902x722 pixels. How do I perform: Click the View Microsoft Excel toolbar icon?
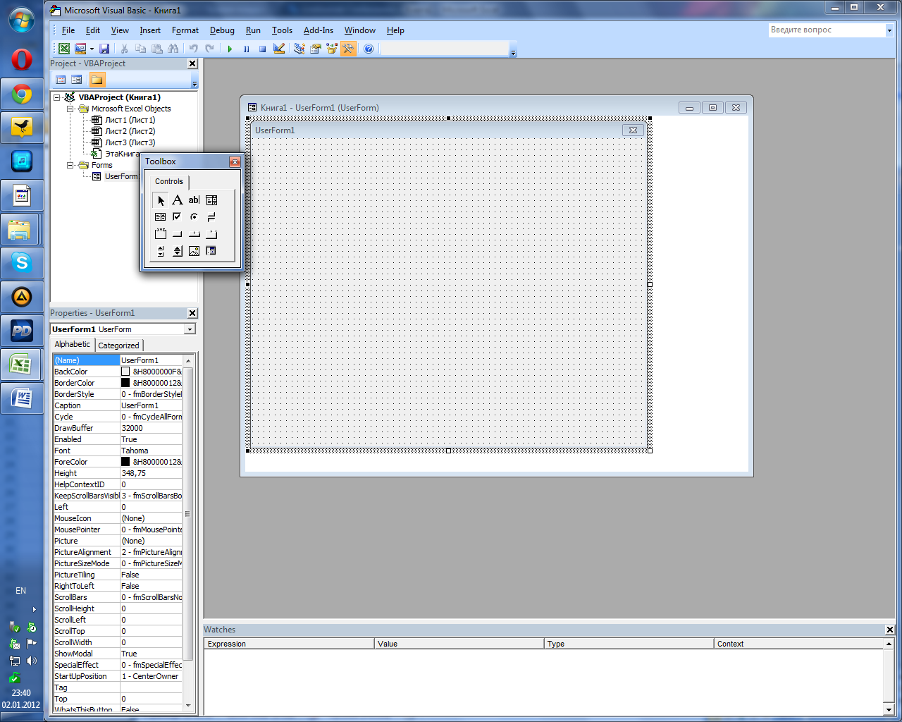point(64,49)
